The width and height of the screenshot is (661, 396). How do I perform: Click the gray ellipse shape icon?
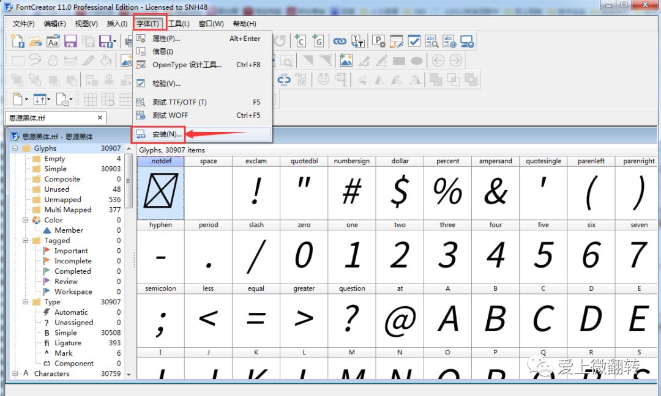(x=417, y=61)
